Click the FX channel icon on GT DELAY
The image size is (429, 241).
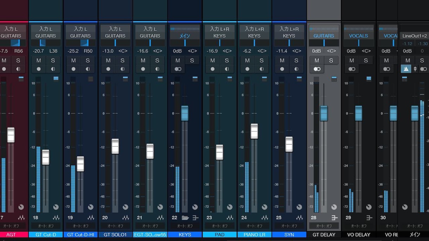pyautogui.click(x=334, y=218)
